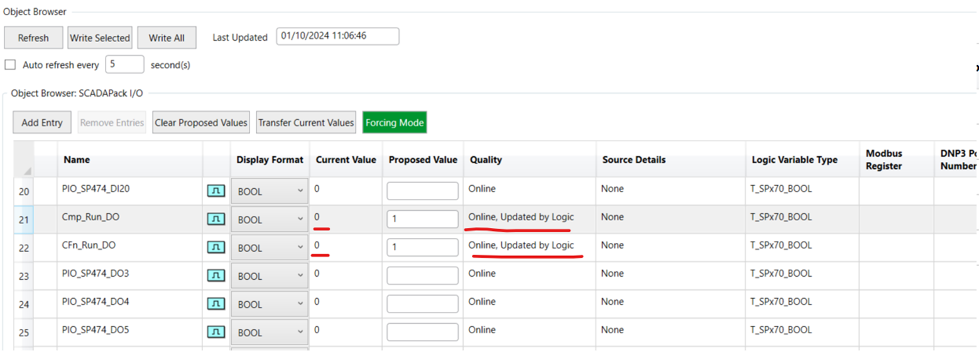979x352 pixels.
Task: Click the PIO_SP474_DO5 name cell
Action: tap(130, 332)
